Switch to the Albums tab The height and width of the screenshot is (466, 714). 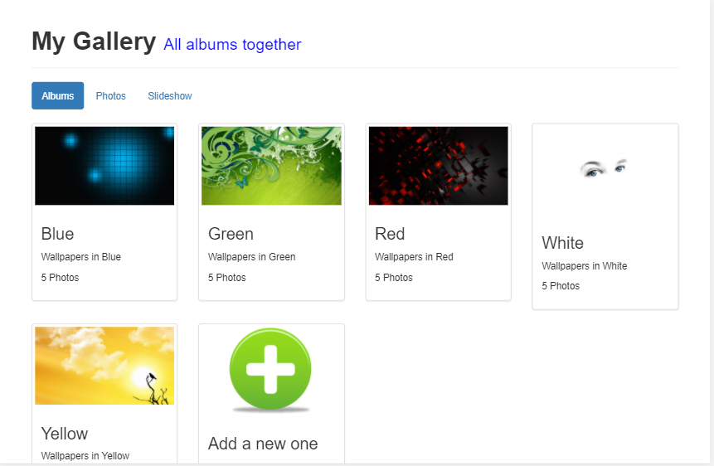(58, 96)
